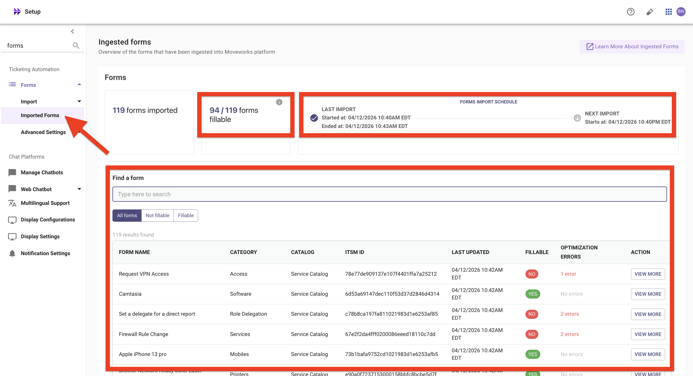Click the Manage Chatbots chat icon
693x376 pixels.
coord(12,173)
